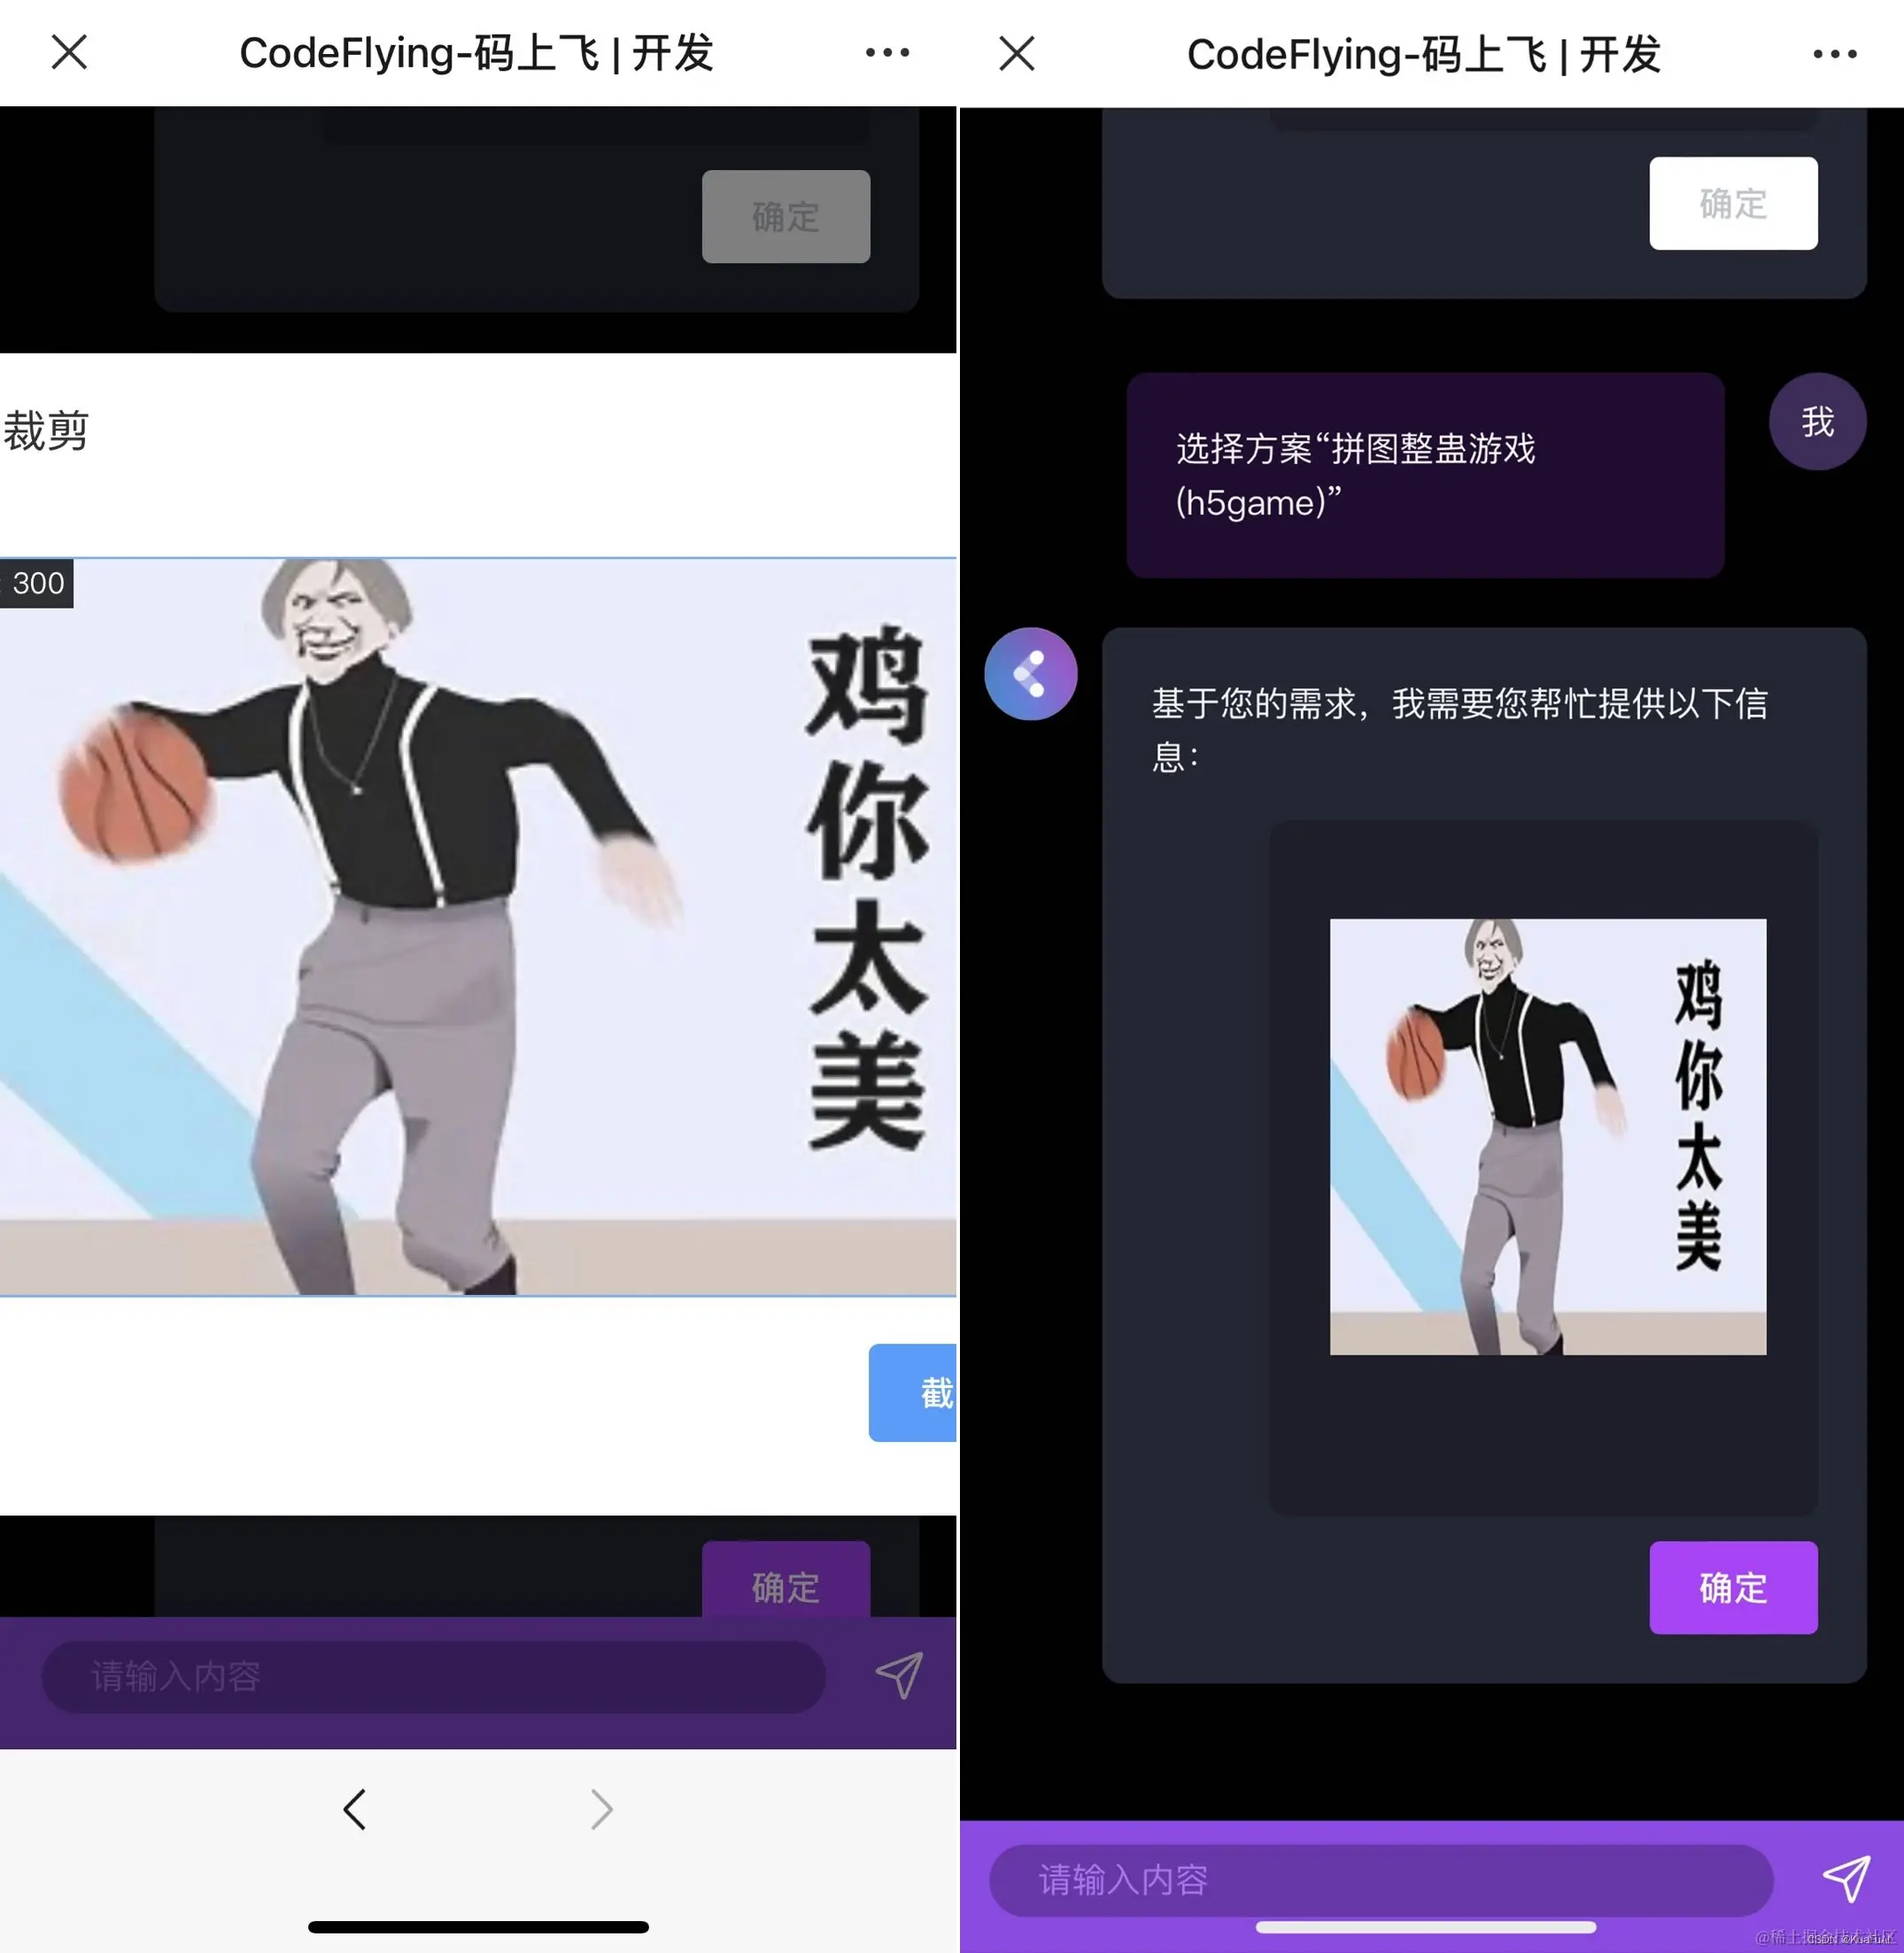Confirm with the bright purple 确定 button

click(1733, 1587)
